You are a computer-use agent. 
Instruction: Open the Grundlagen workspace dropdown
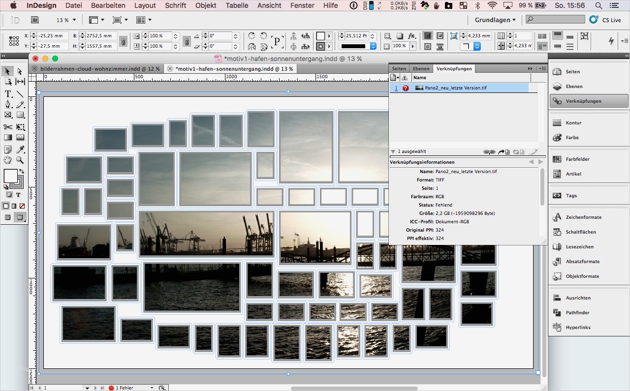[x=495, y=20]
